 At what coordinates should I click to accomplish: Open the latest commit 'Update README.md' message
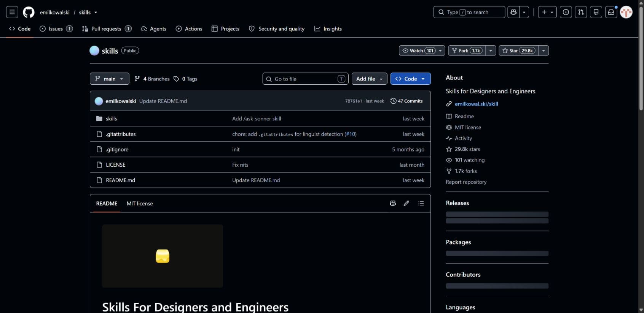(x=163, y=101)
